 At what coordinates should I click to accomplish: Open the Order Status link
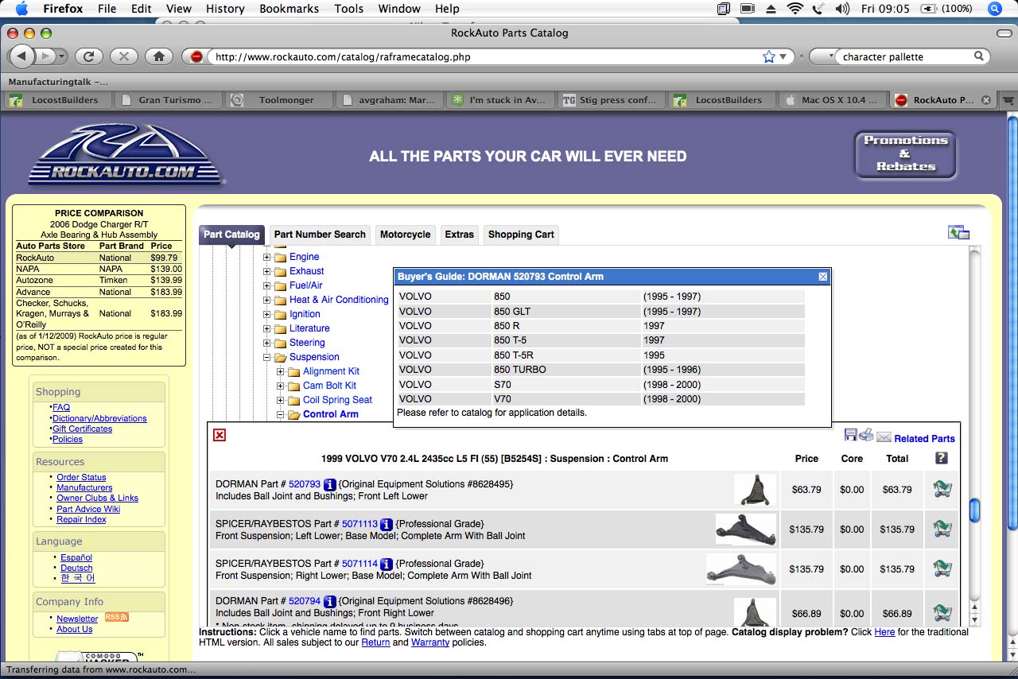[x=81, y=477]
